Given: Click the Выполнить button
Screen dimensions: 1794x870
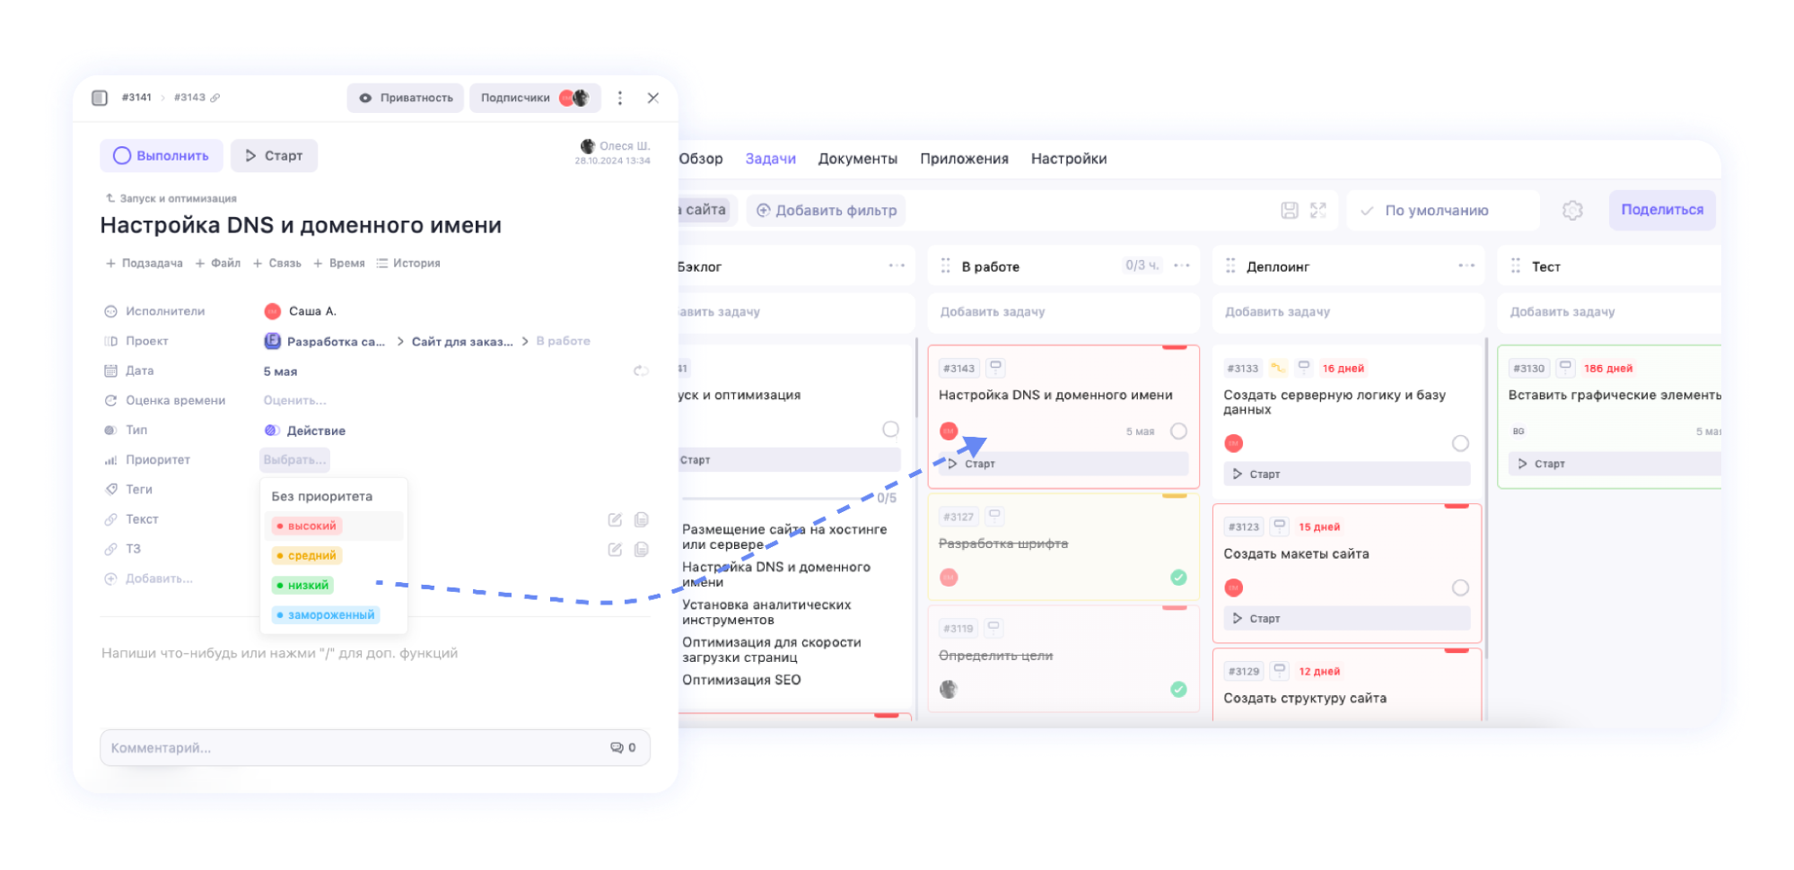Looking at the screenshot, I should click(x=161, y=156).
